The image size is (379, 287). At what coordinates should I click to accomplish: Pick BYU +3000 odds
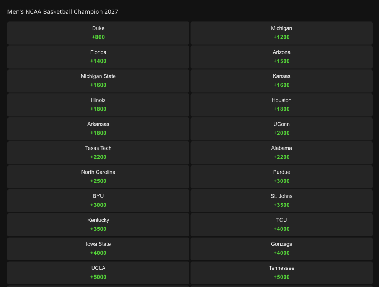click(x=98, y=201)
